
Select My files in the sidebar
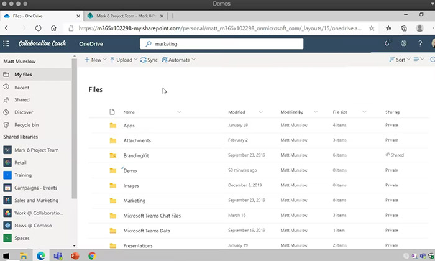click(36, 75)
